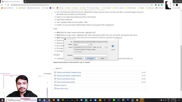Open the YouTube bookmark

pos(60,8)
